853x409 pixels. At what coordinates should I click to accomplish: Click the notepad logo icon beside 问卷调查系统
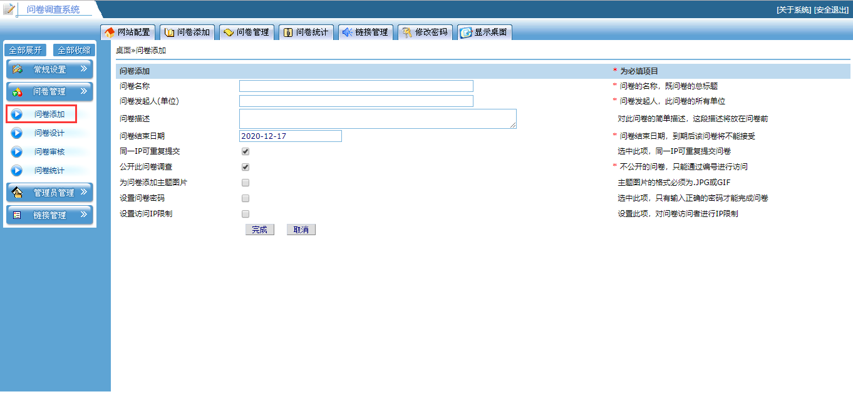[x=9, y=9]
